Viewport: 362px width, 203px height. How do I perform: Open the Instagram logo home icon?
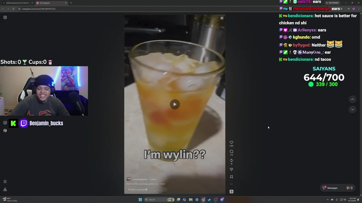coord(5,17)
